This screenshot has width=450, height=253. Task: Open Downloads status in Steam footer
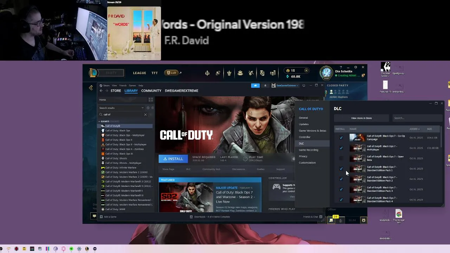coord(210,217)
